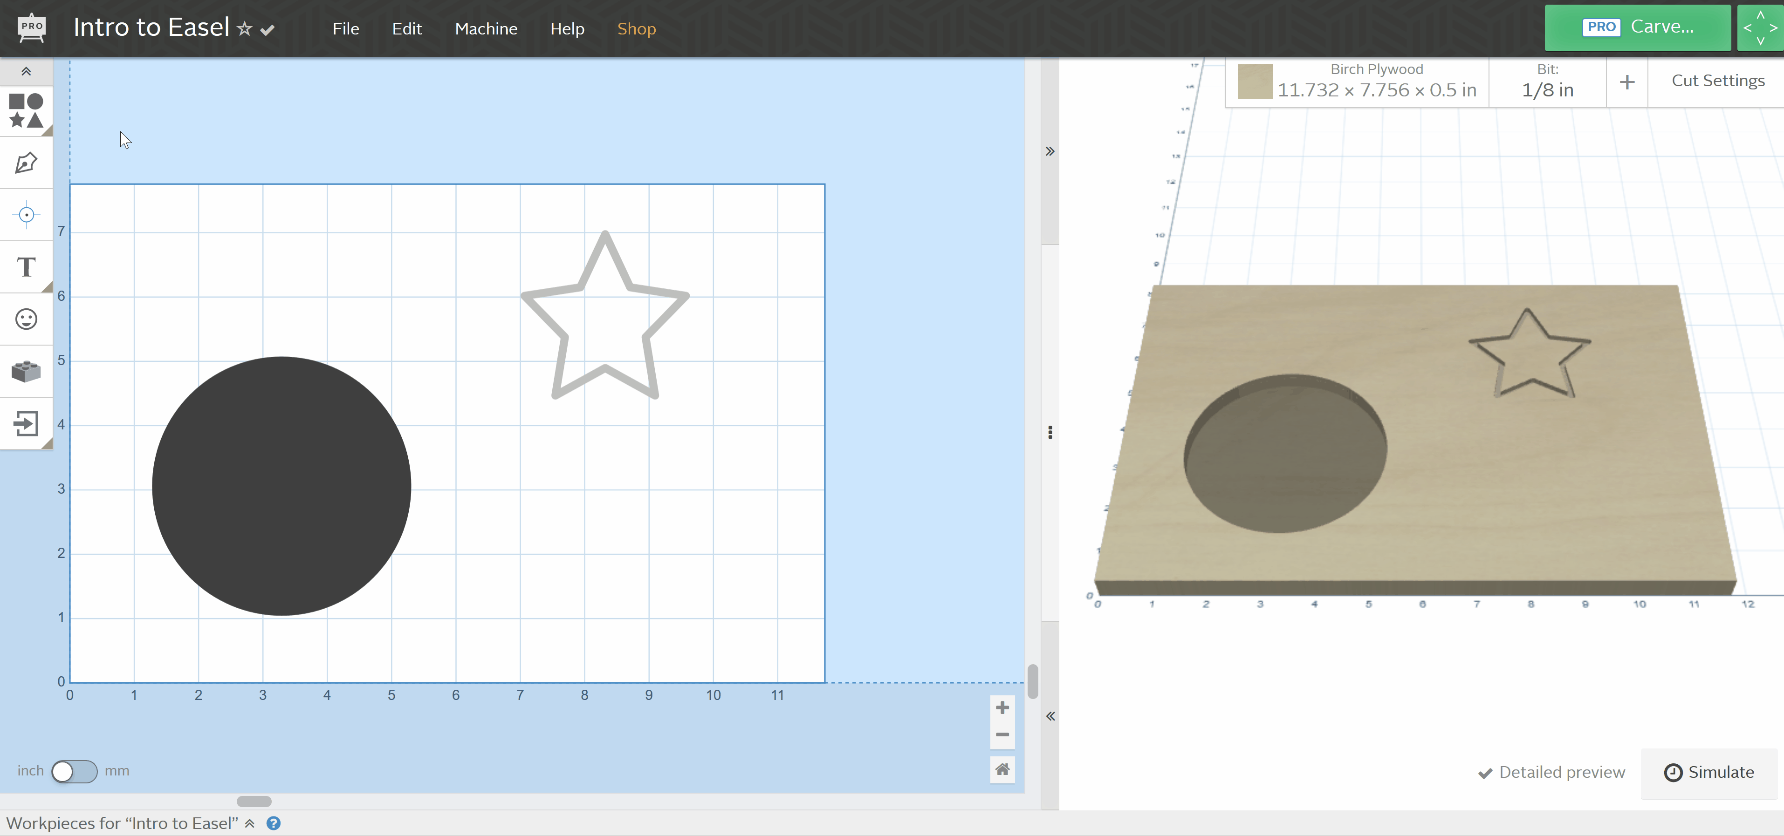
Task: Select the Pen drawing tool
Action: coord(26,163)
